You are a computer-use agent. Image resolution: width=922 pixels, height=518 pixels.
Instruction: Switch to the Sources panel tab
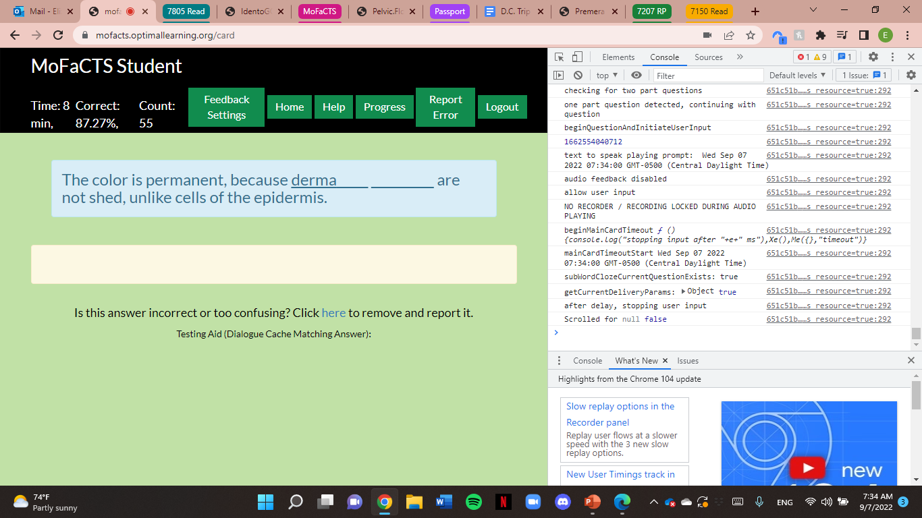click(709, 57)
